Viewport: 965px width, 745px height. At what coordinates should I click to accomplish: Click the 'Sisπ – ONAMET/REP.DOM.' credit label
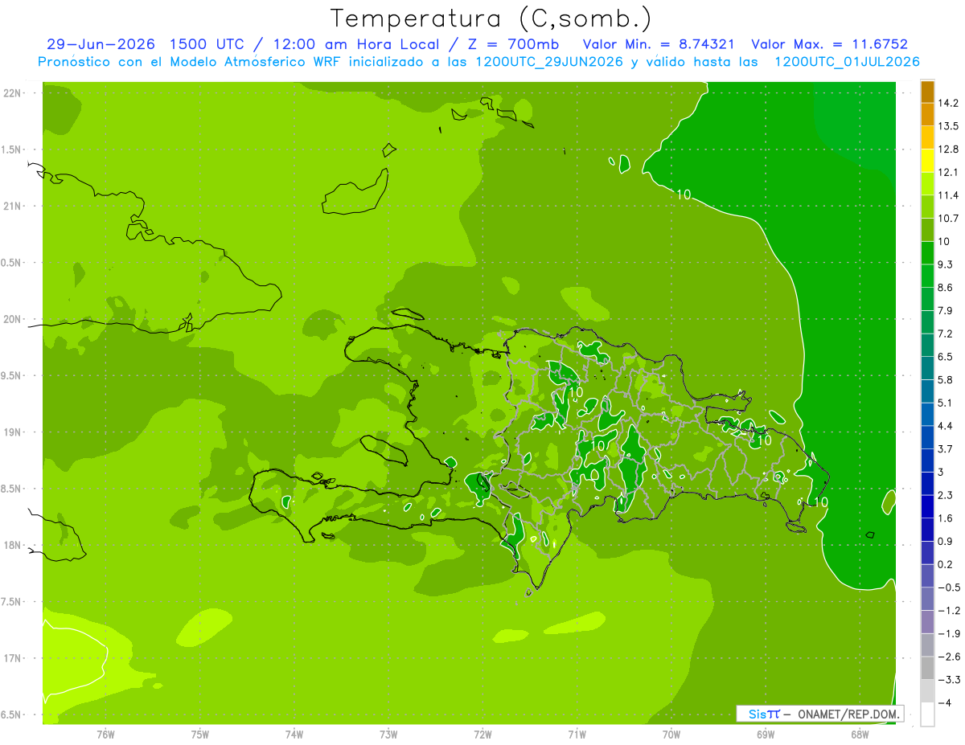point(820,714)
